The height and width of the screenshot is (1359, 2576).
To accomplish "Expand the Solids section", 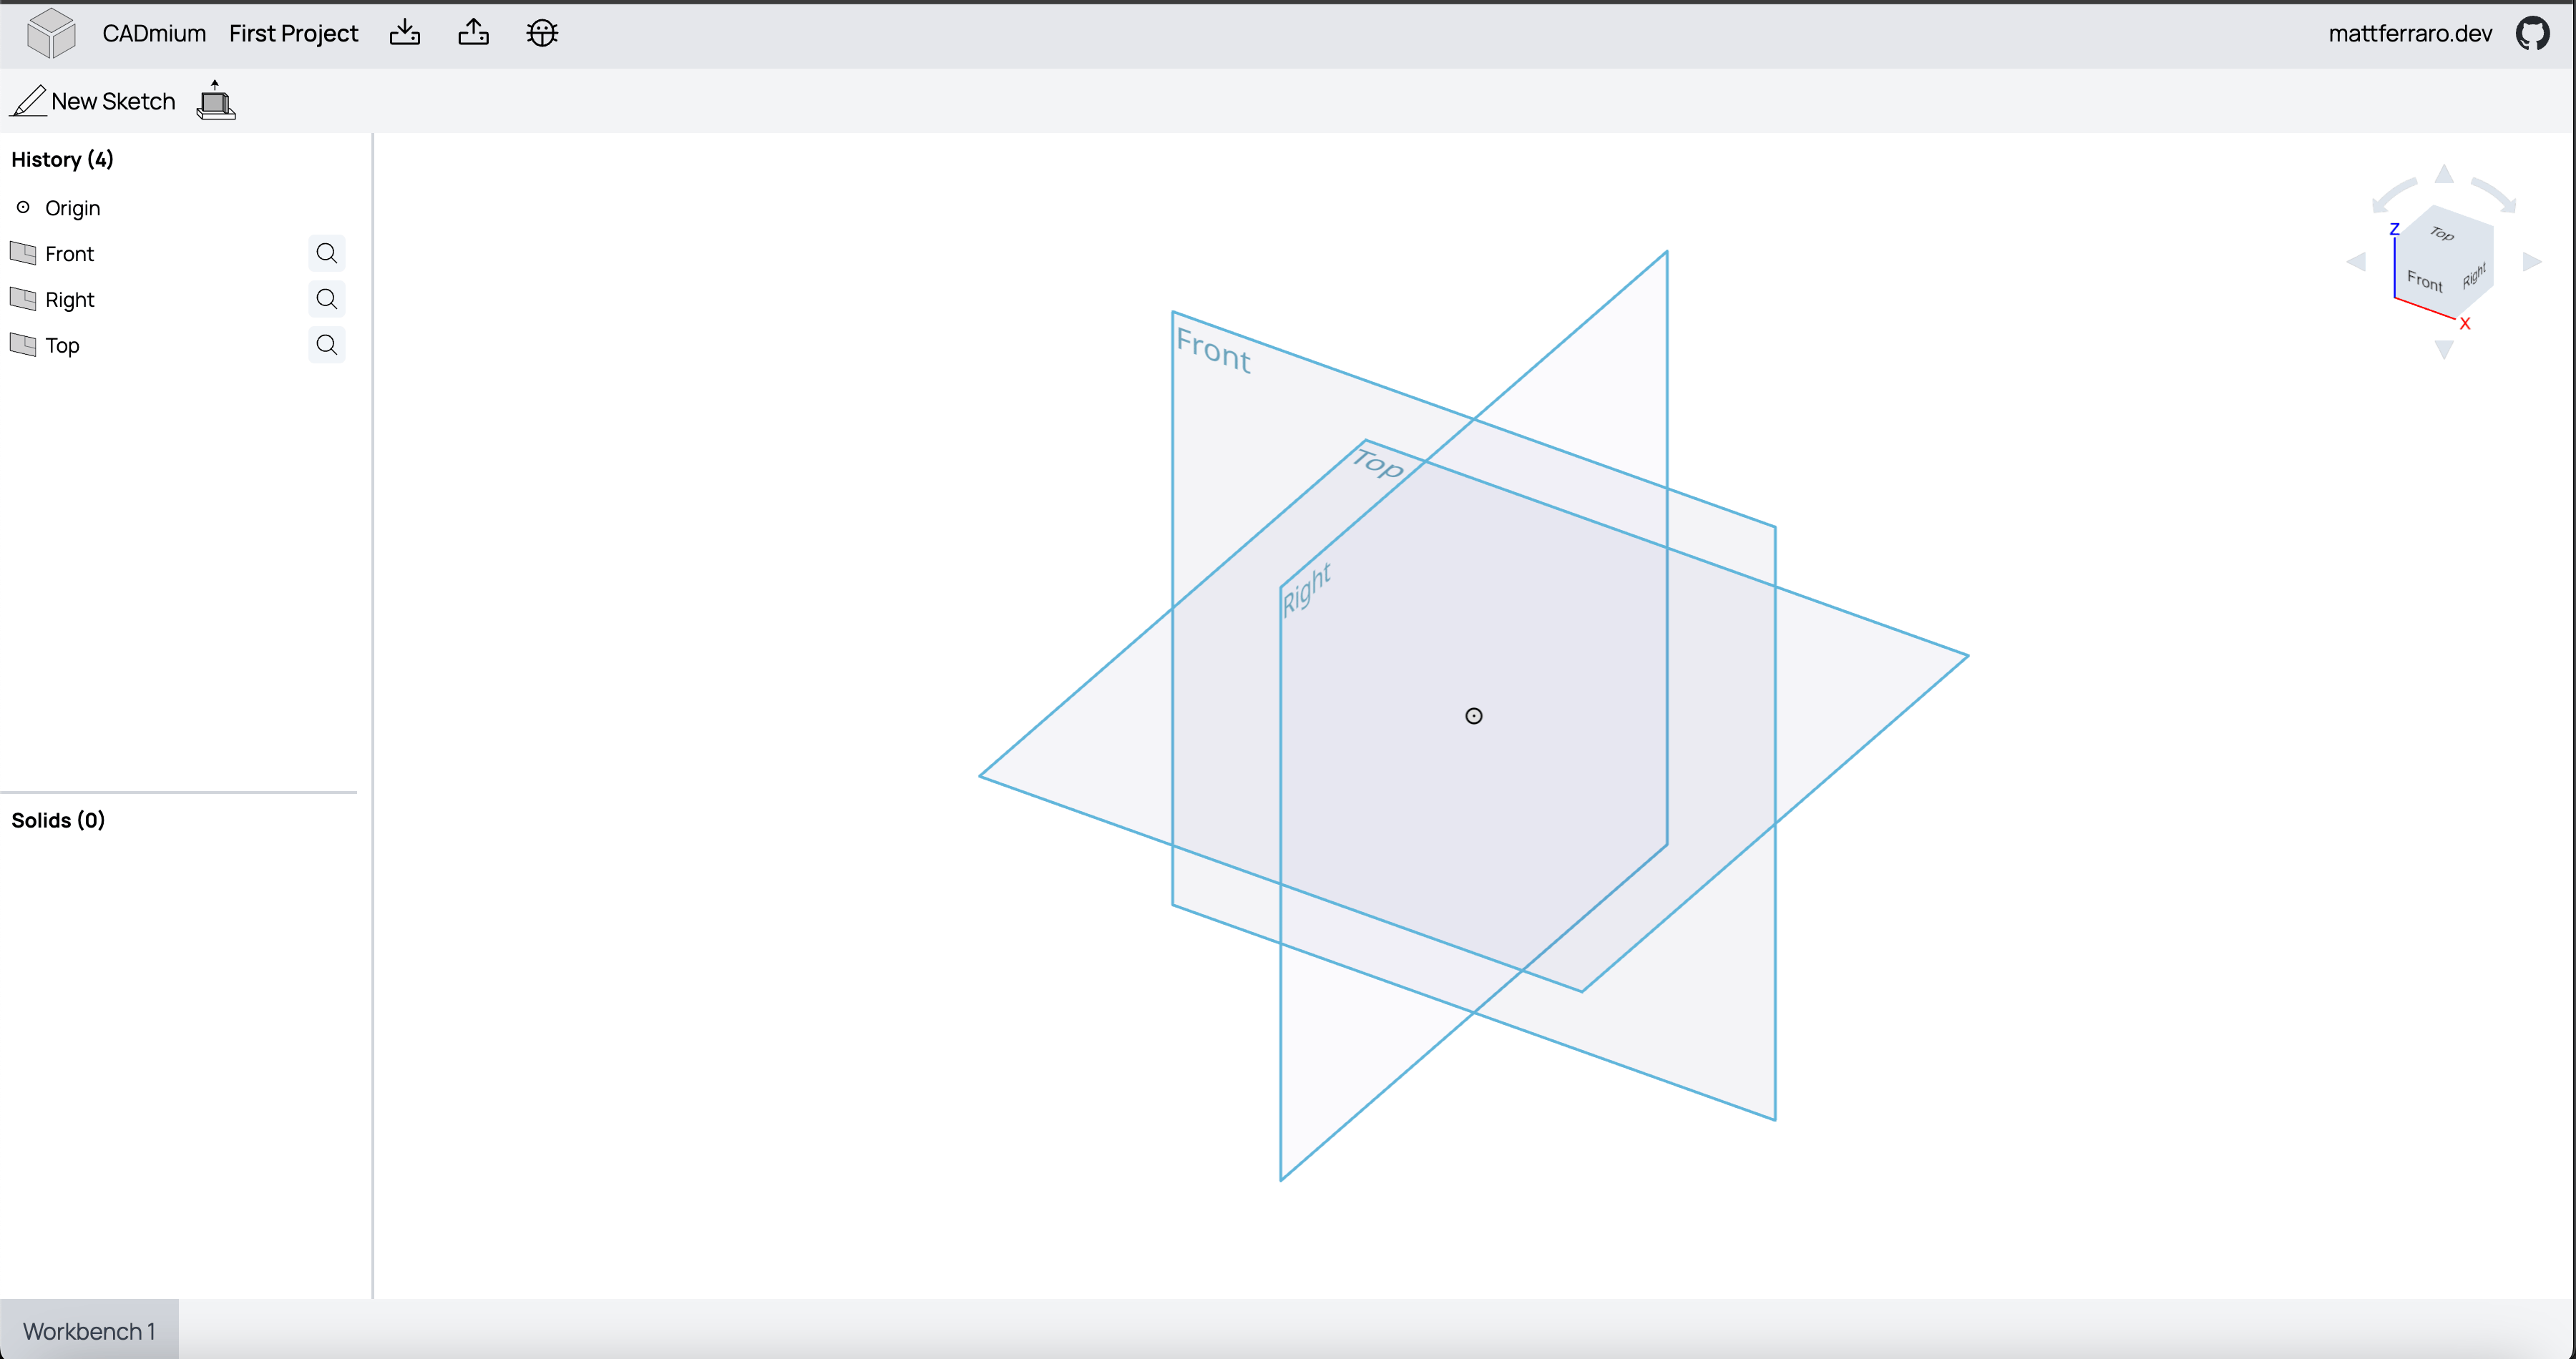I will [59, 819].
